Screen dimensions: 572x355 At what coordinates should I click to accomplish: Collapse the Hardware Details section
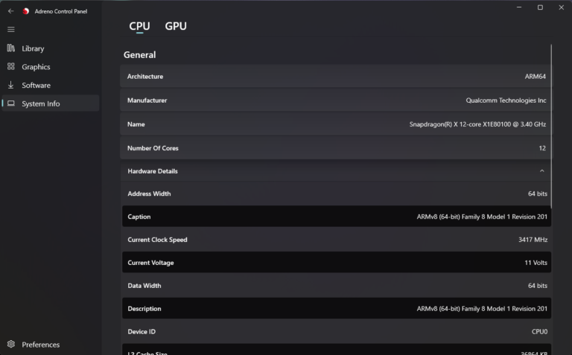point(541,171)
